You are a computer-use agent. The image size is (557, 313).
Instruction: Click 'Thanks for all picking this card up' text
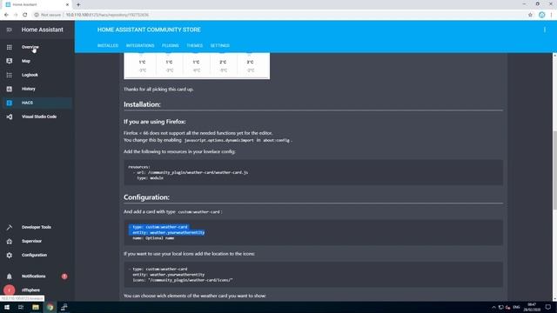click(x=158, y=90)
